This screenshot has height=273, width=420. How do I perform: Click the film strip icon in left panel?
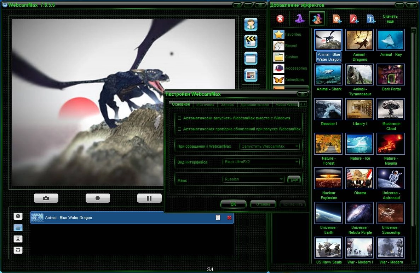click(18, 250)
